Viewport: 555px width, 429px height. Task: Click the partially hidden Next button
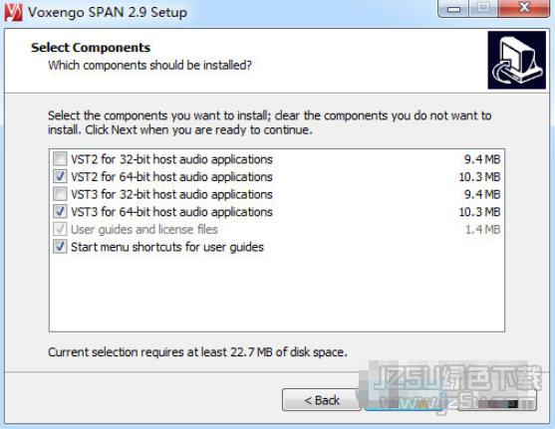click(x=404, y=400)
